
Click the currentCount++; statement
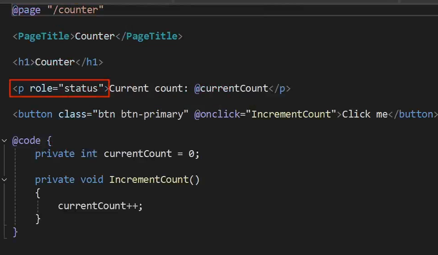point(100,206)
